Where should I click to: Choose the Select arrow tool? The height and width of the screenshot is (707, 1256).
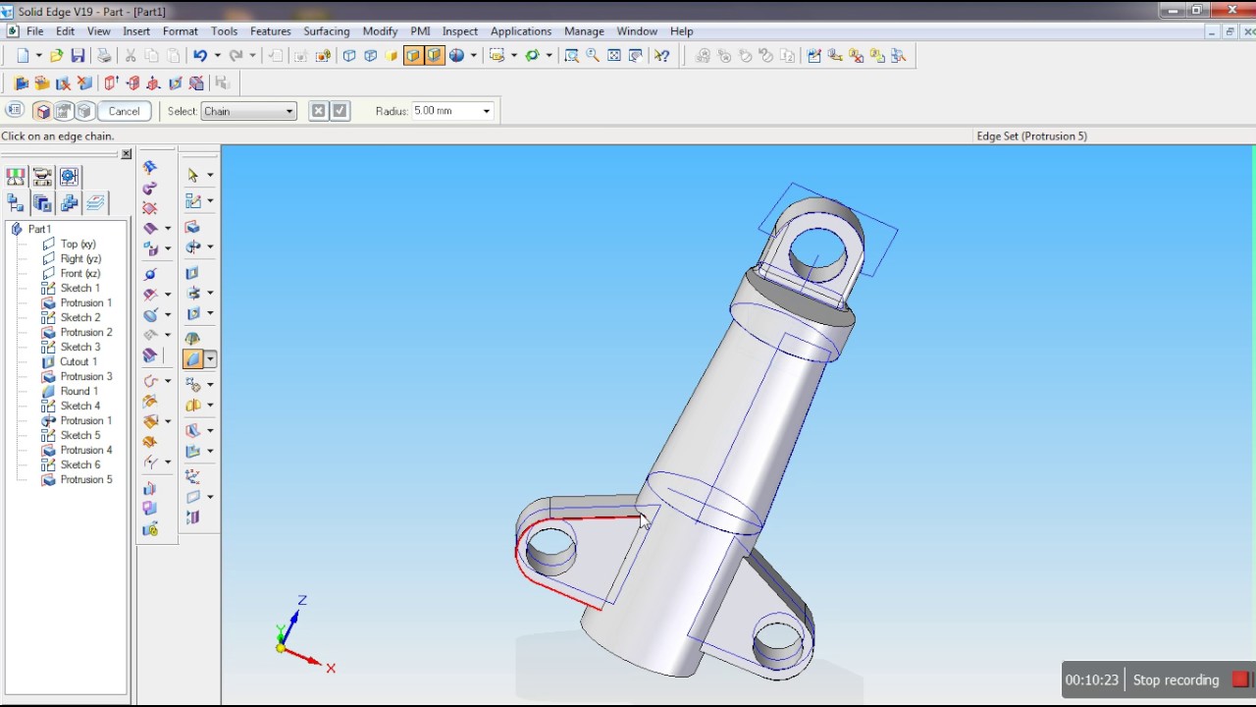coord(192,175)
